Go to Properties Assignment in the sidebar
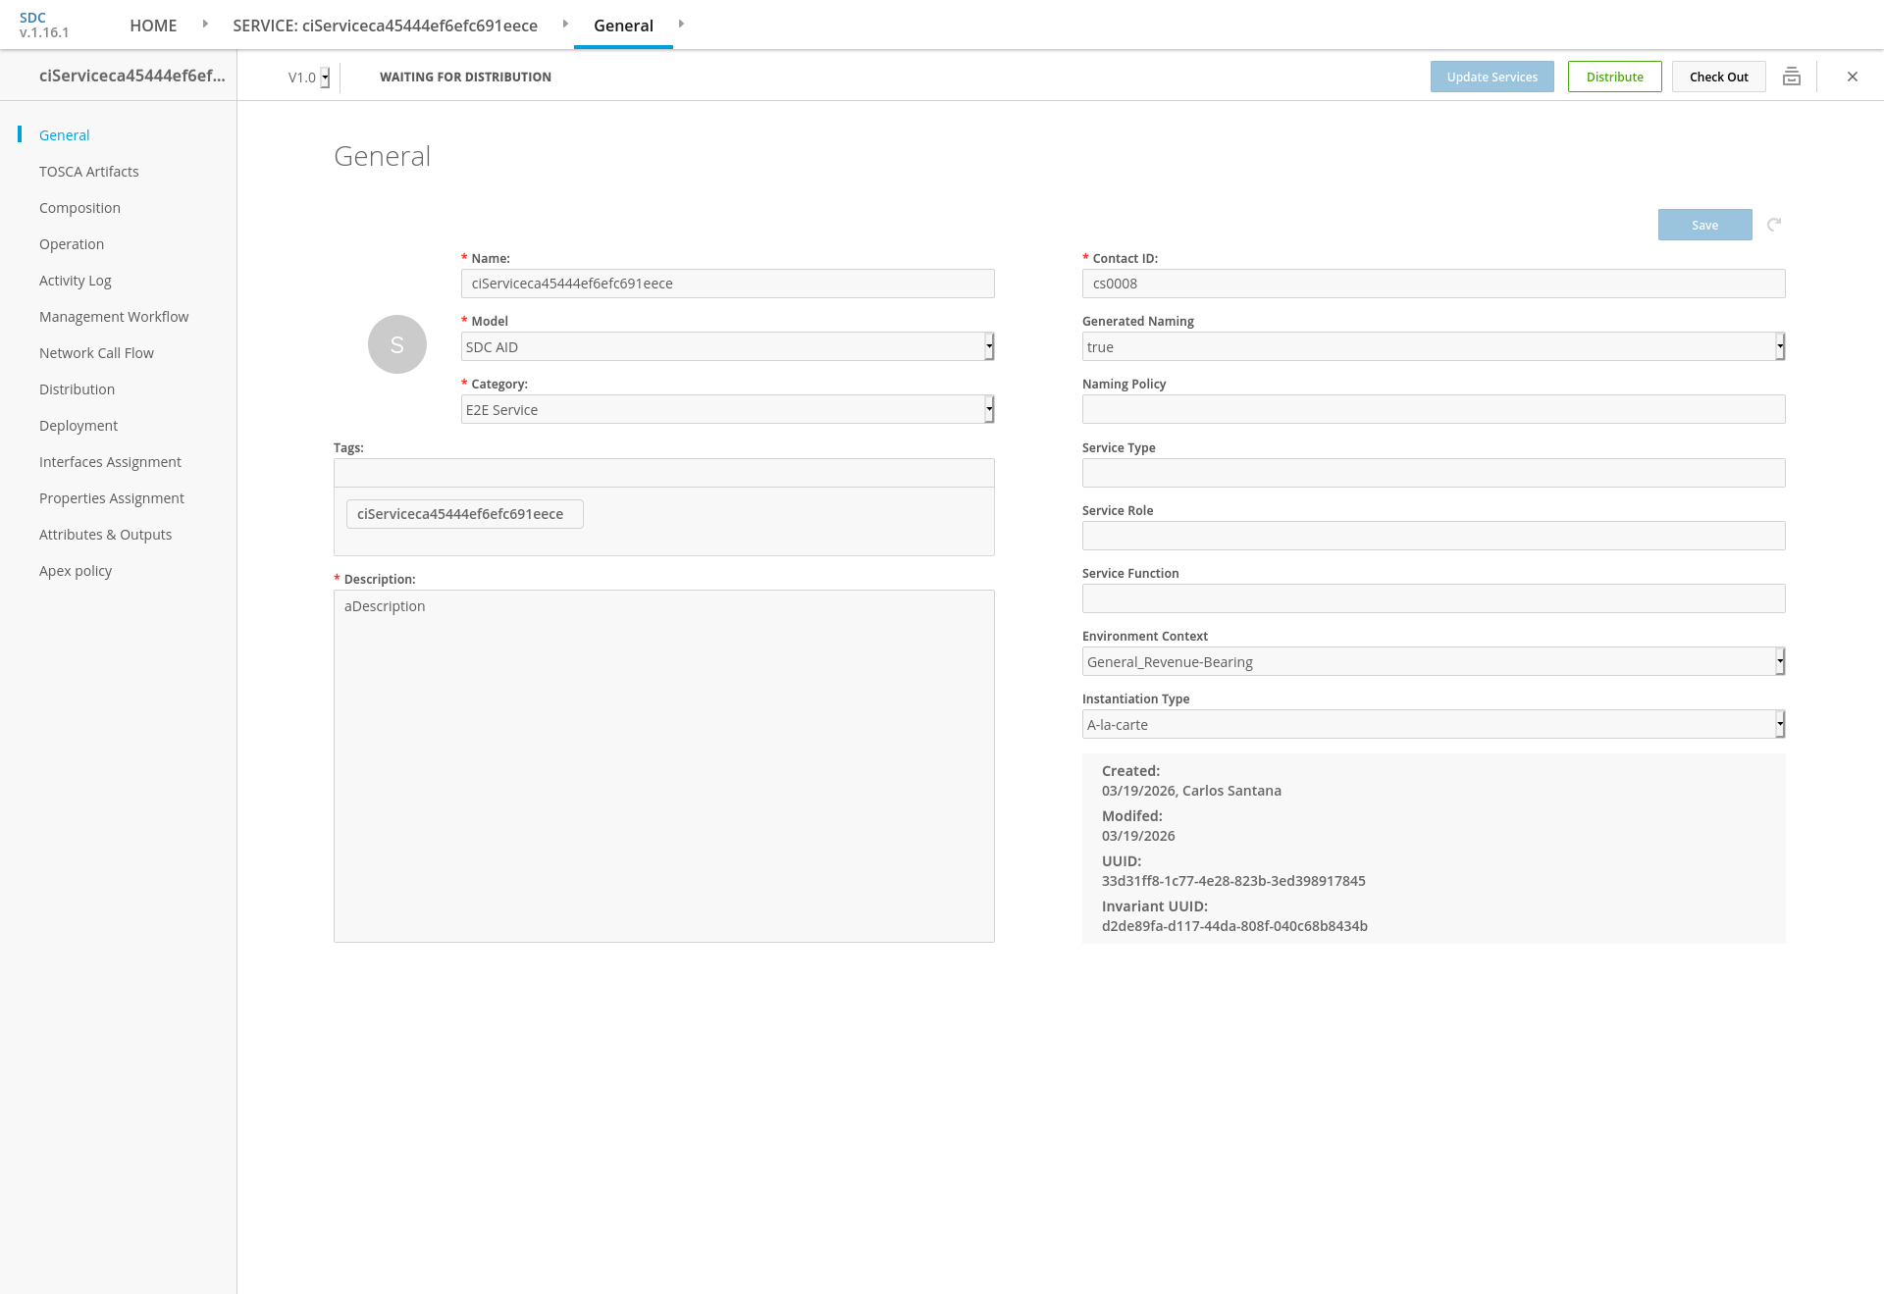Viewport: 1884px width, 1294px height. (x=111, y=498)
